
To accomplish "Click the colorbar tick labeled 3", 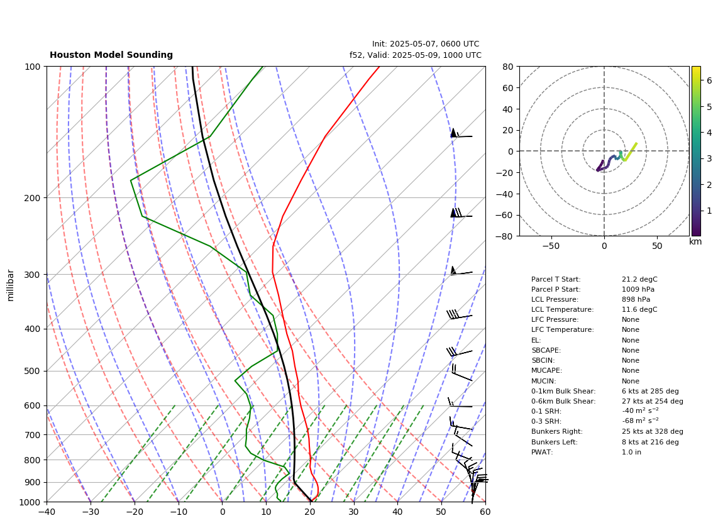I will [x=709, y=159].
